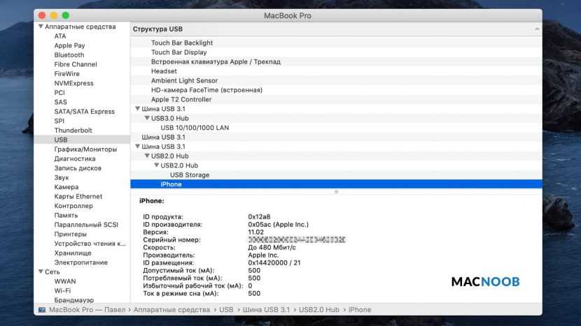
Task: Collapse the Аппаратные средства sidebar section
Action: (39, 27)
